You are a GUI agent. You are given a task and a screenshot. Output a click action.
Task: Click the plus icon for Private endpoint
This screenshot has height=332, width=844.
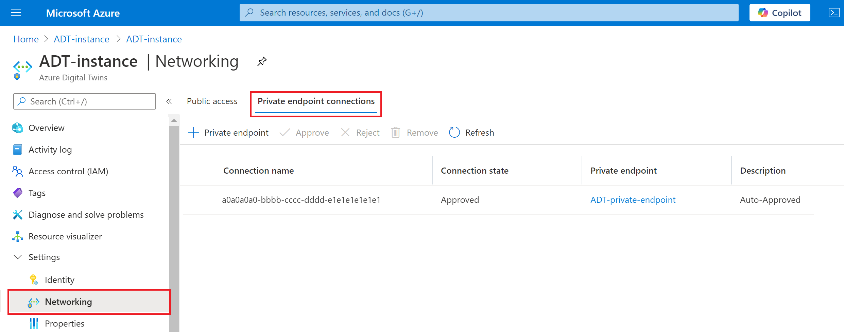(x=193, y=133)
